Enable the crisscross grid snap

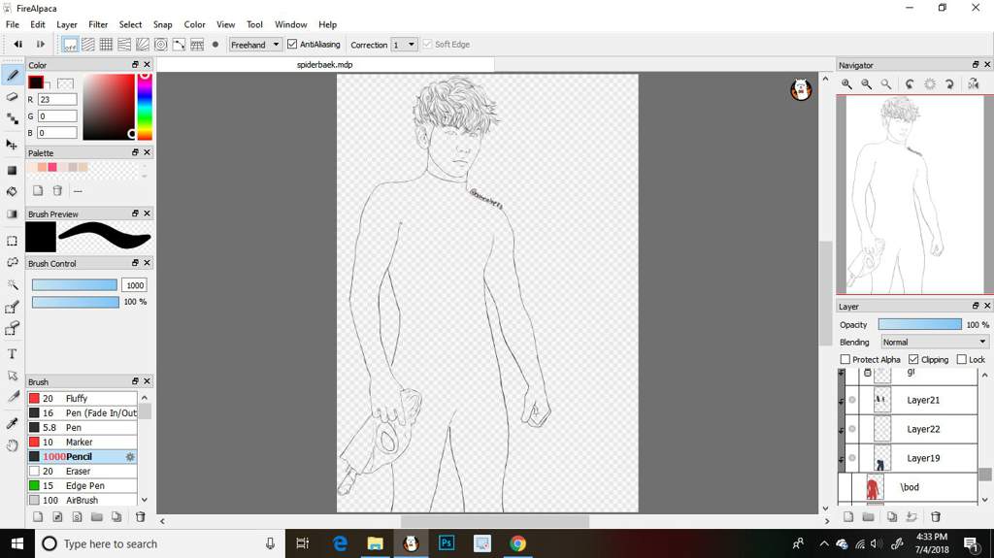pyautogui.click(x=106, y=45)
